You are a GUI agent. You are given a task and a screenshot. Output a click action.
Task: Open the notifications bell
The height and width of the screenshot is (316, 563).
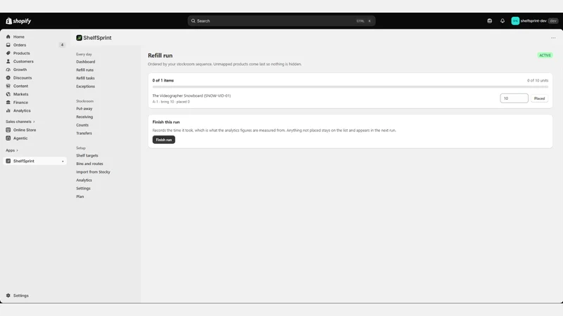click(502, 21)
